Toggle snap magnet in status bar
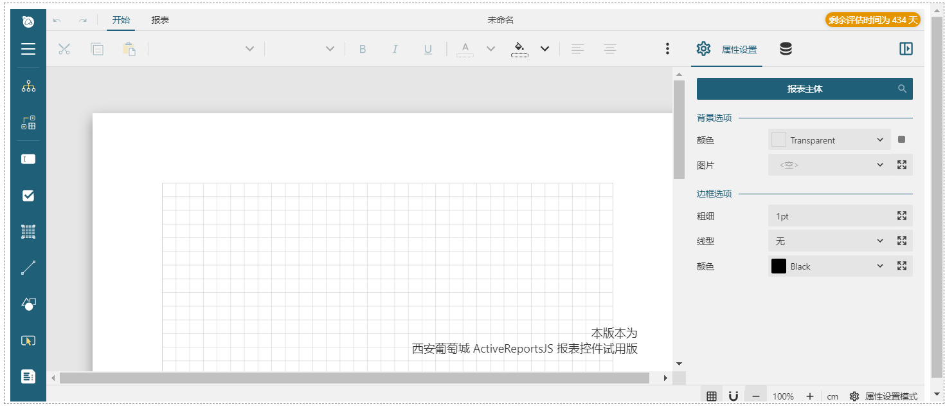This screenshot has width=945, height=406. (x=733, y=396)
